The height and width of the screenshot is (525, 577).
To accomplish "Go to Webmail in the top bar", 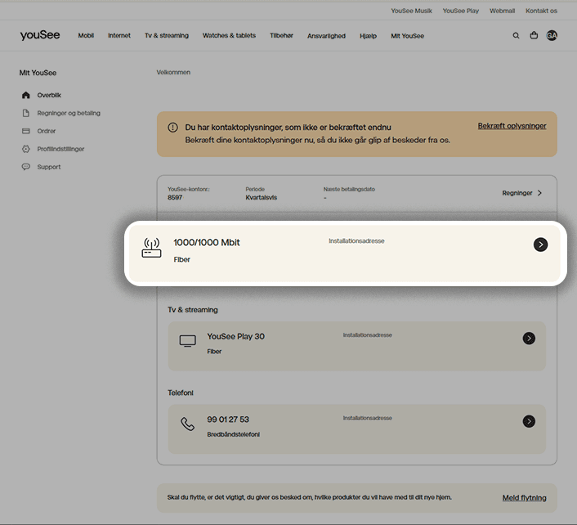I will [x=502, y=11].
